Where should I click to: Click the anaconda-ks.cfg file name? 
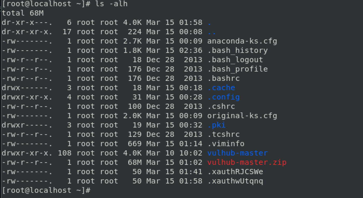click(x=242, y=41)
